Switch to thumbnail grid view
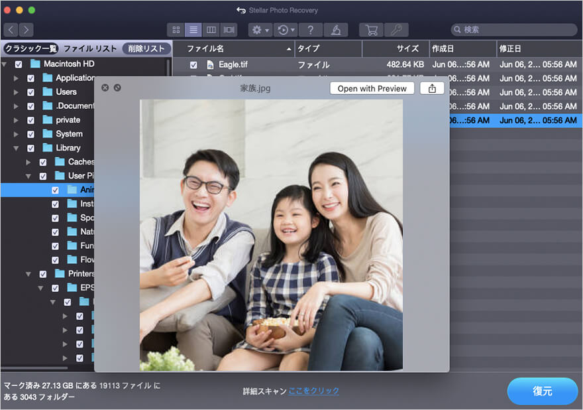The image size is (583, 410). 176,30
